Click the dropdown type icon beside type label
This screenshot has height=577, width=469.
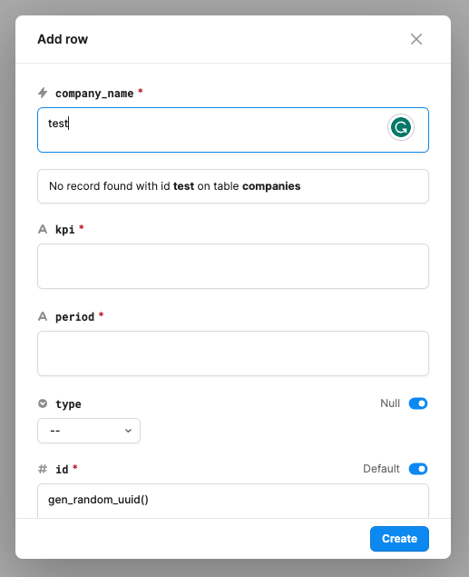(43, 403)
